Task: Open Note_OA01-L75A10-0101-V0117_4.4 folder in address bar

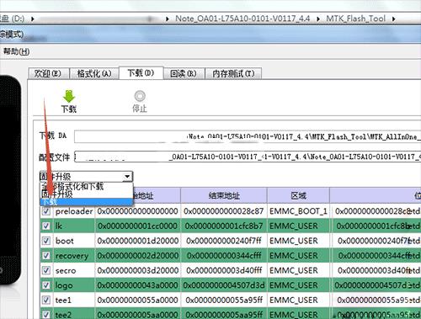Action: coord(242,19)
